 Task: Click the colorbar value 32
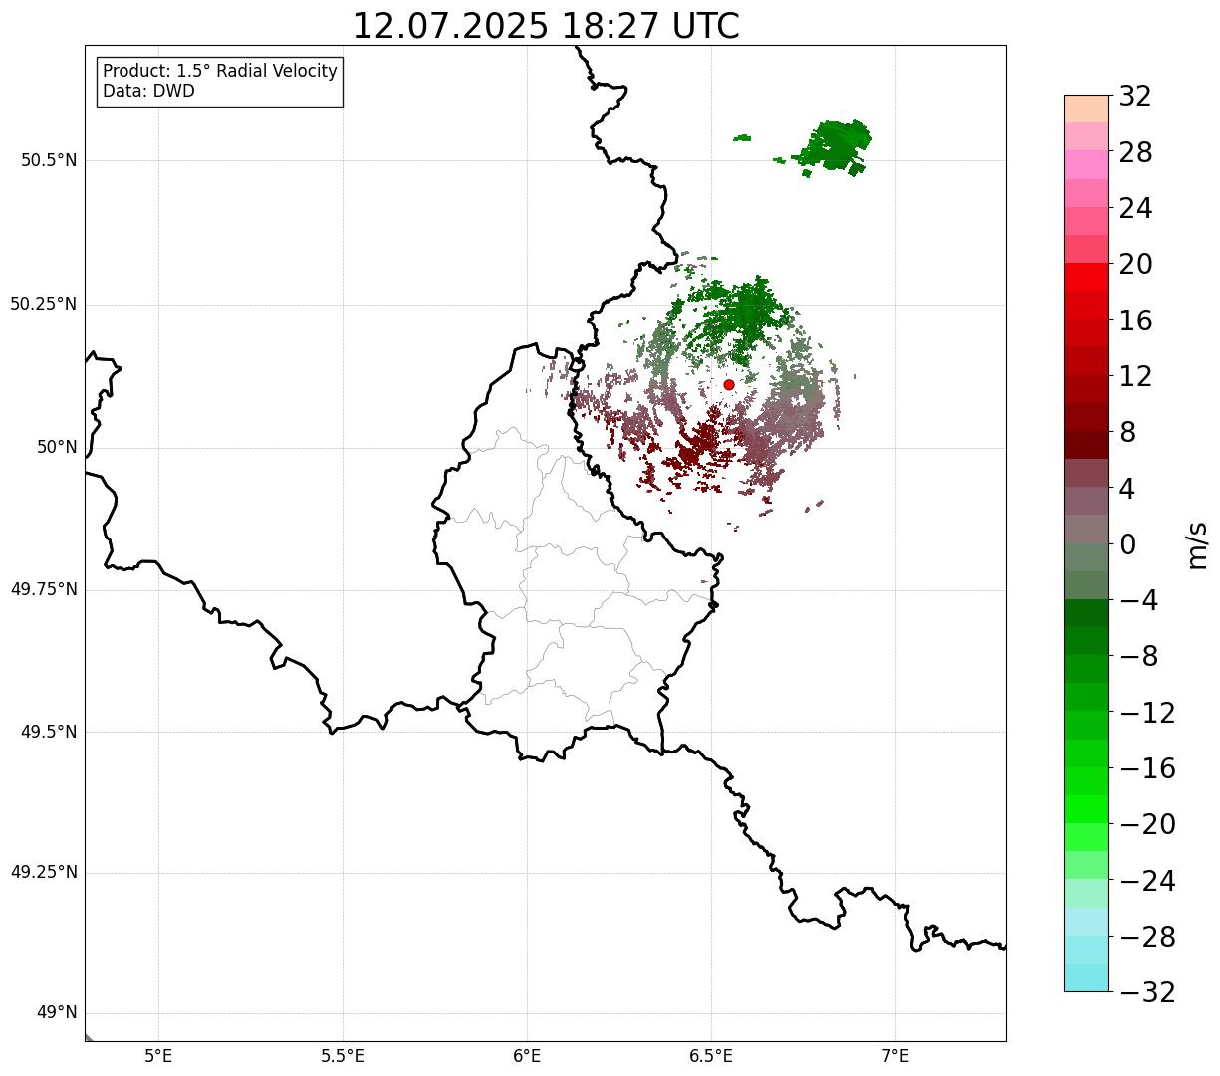(x=1135, y=96)
